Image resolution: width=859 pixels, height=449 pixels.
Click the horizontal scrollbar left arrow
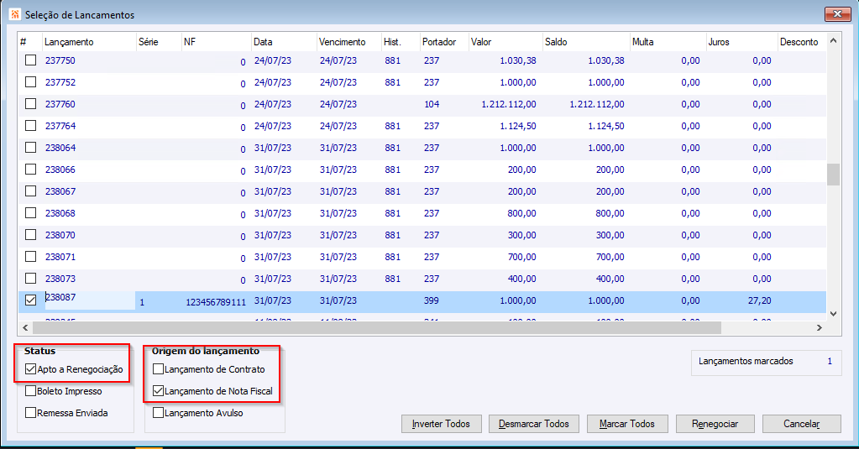[x=25, y=327]
